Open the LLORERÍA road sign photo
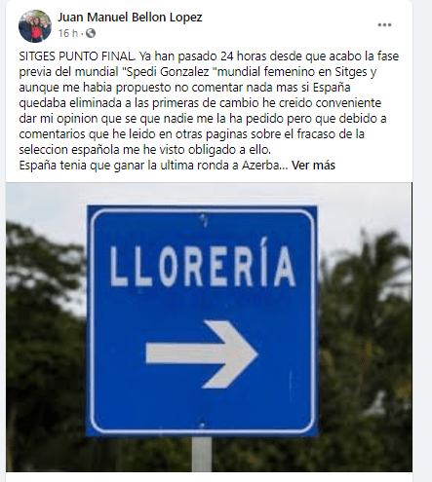432x482 pixels. 209,327
